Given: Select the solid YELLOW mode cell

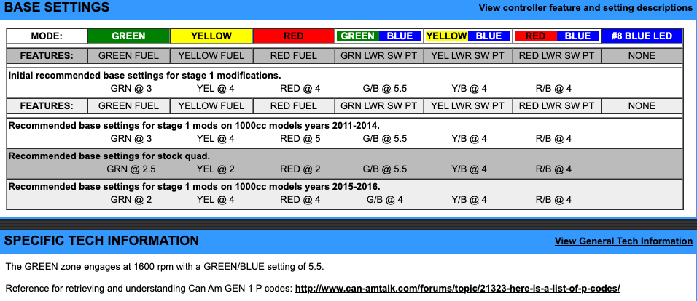Looking at the screenshot, I should click(211, 36).
